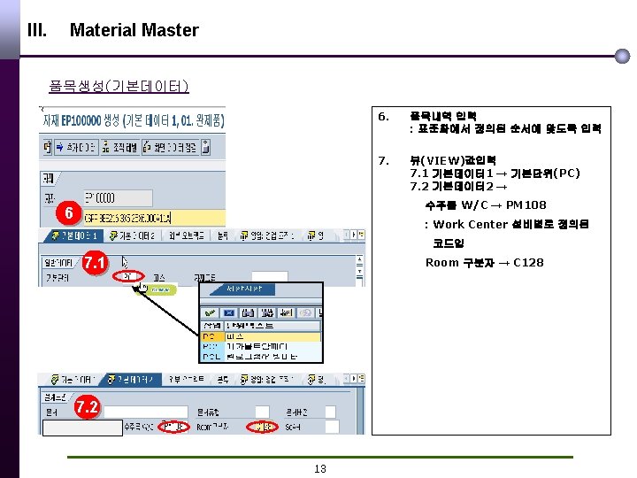Image resolution: width=637 pixels, height=478 pixels.
Task: Switch to 기본데이터 2 tab in upper tab strip
Action: point(133,235)
